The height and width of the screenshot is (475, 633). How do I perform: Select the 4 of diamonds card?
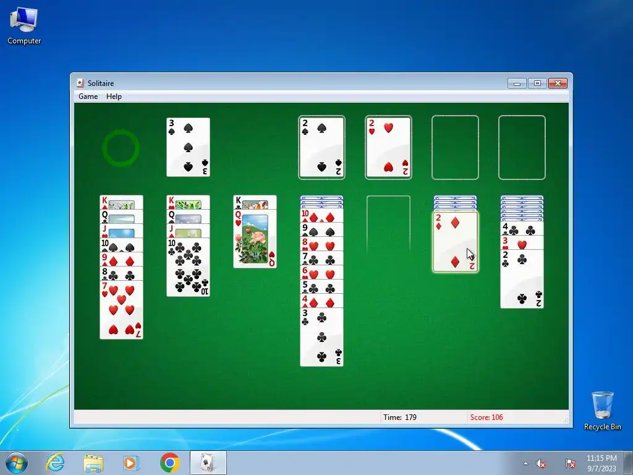tap(321, 301)
